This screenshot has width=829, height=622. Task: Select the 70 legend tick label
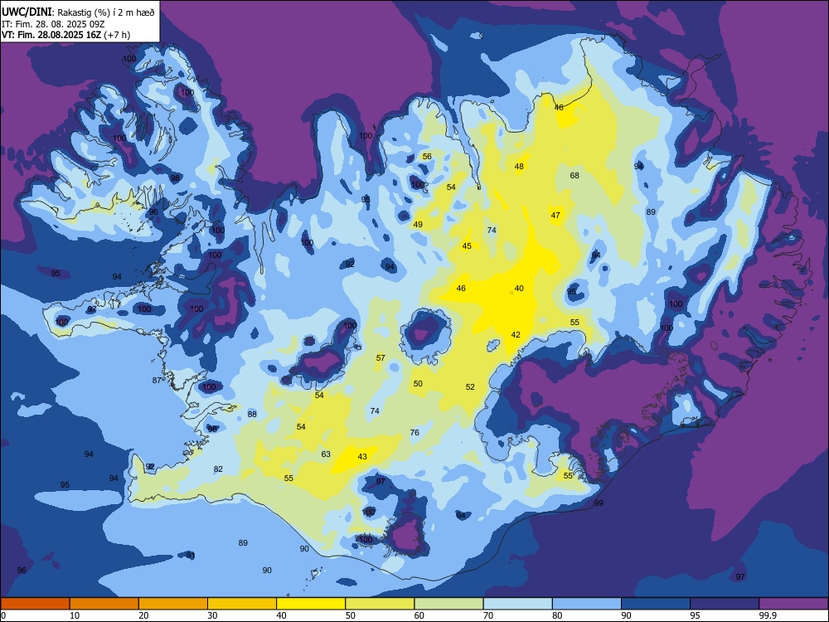coord(487,615)
